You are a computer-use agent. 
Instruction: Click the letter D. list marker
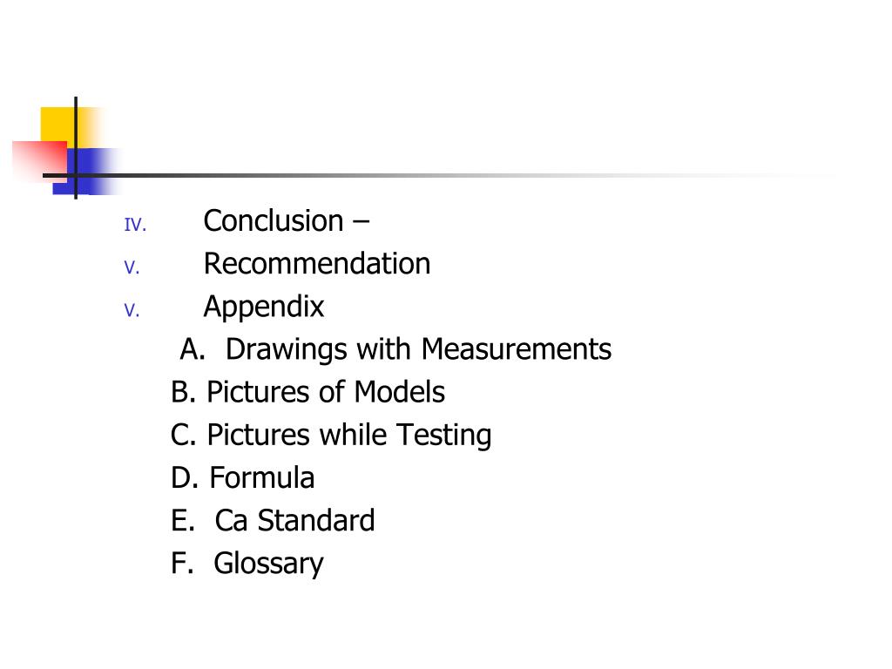pos(185,478)
